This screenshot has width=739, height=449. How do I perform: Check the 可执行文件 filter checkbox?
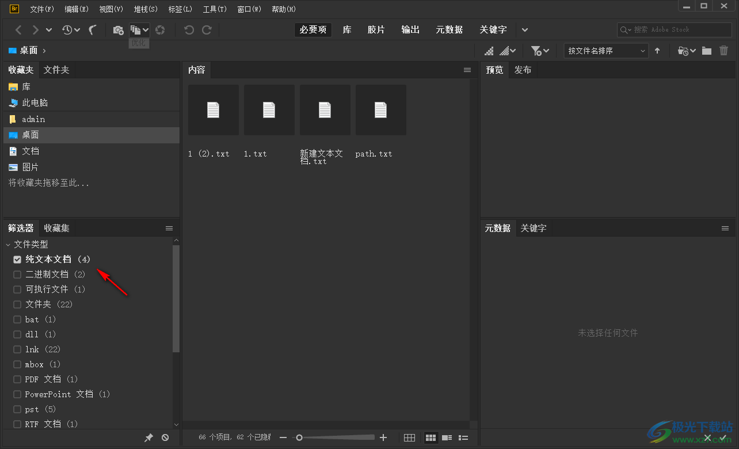[x=17, y=289]
